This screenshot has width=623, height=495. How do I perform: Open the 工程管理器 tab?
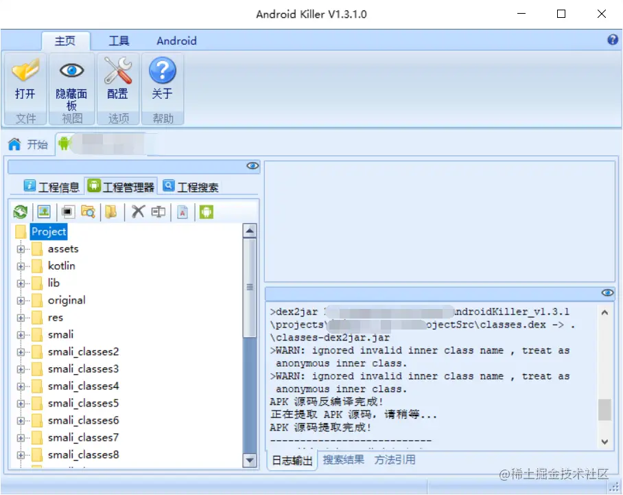point(121,187)
